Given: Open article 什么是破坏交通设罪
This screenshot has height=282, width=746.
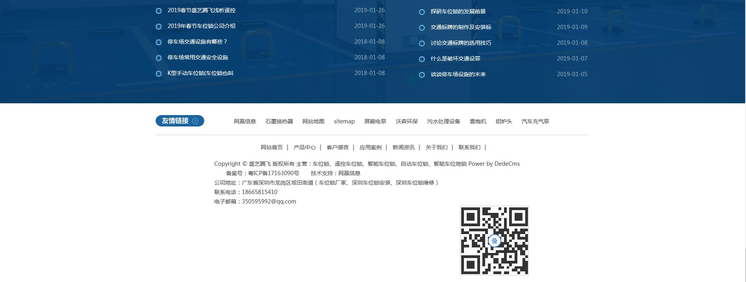Looking at the screenshot, I should point(455,59).
